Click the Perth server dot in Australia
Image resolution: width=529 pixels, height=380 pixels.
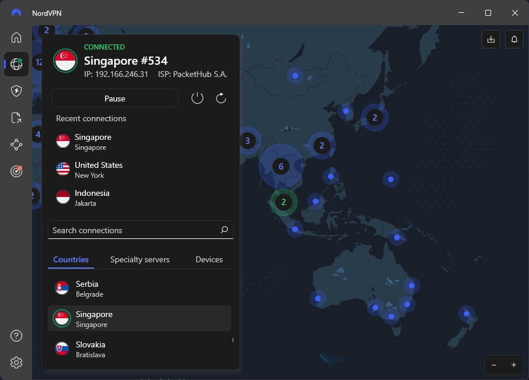pyautogui.click(x=318, y=298)
